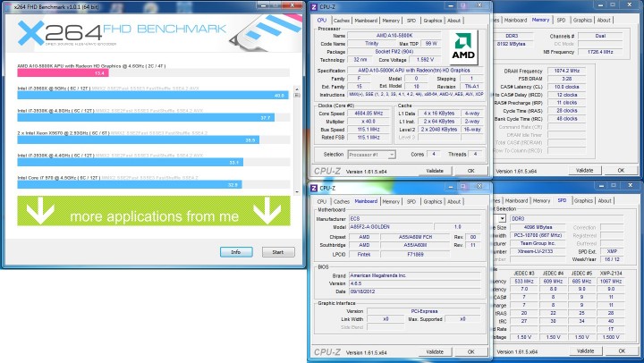Click the BIOS date value '09/18/2012'
This screenshot has height=363, width=644.
click(x=414, y=291)
